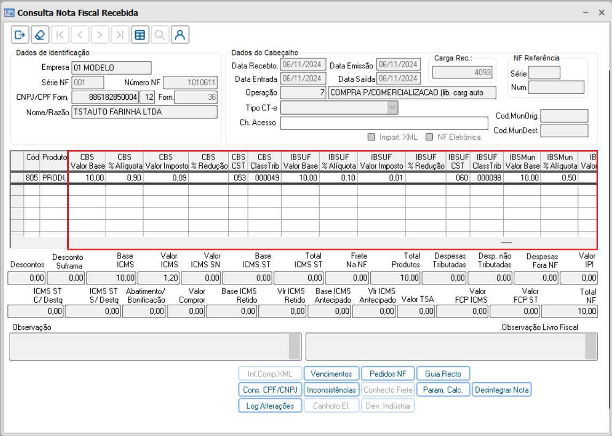This screenshot has width=612, height=436.
Task: Click the Inconsistências button
Action: coord(331,390)
